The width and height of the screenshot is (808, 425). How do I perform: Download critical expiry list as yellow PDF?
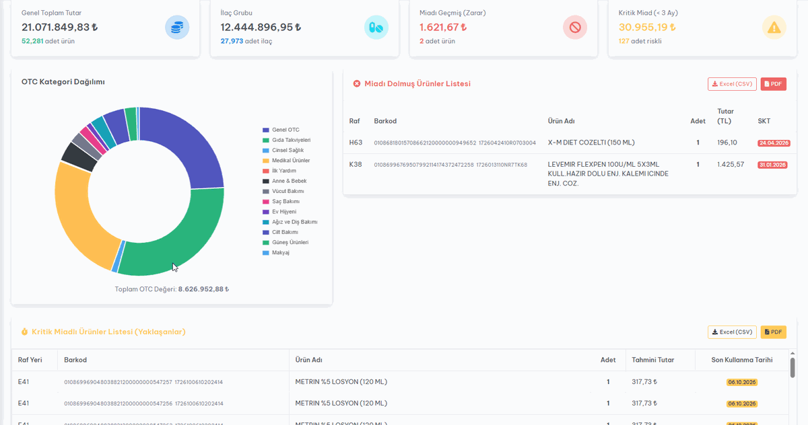(774, 332)
